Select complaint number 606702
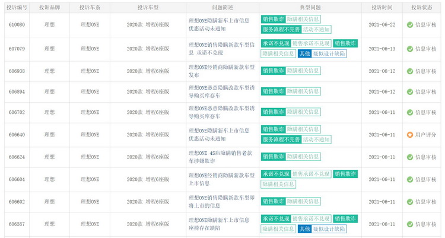The width and height of the screenshot is (445, 238). click(x=17, y=112)
